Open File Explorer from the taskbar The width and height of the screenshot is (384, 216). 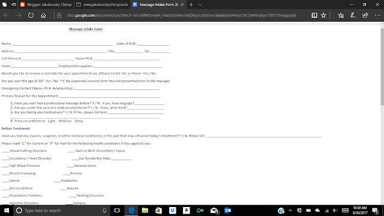pyautogui.click(x=145, y=211)
